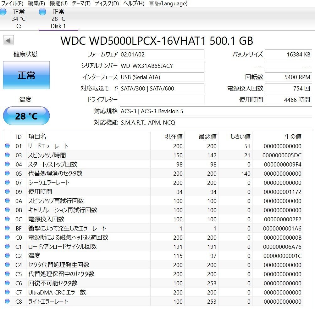Viewport: 315px width, 309px height.
Task: Select the リードエラーレート attribute name
Action: (x=48, y=146)
